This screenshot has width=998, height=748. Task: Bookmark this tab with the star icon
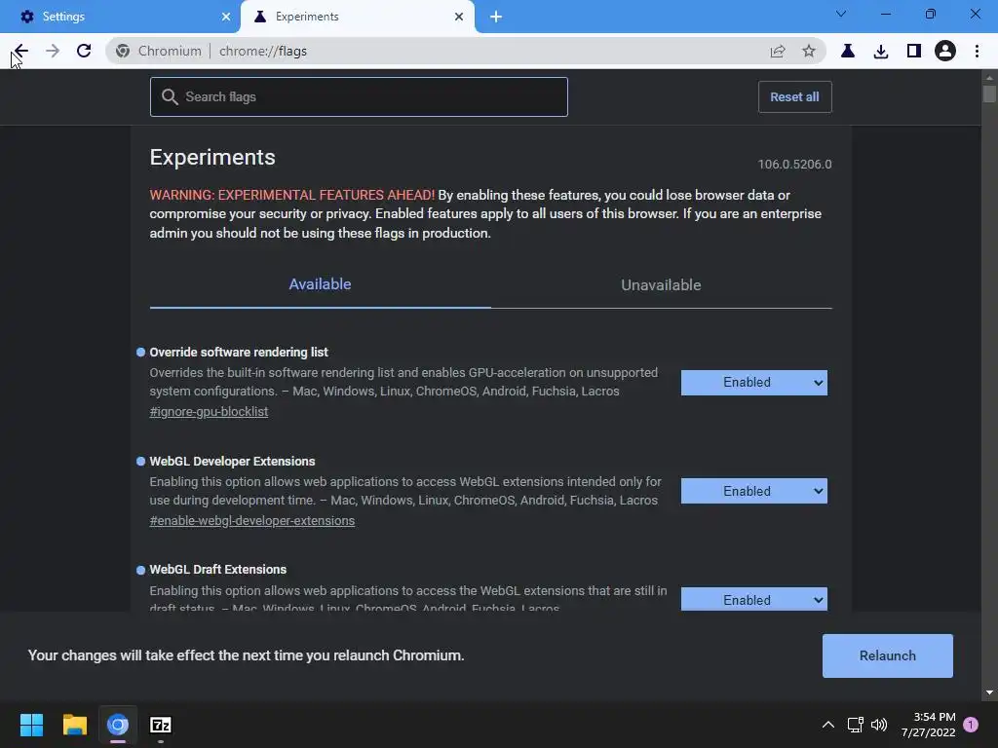click(808, 51)
